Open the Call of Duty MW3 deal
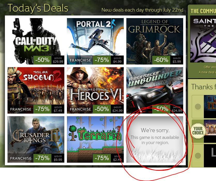 (x=36, y=41)
